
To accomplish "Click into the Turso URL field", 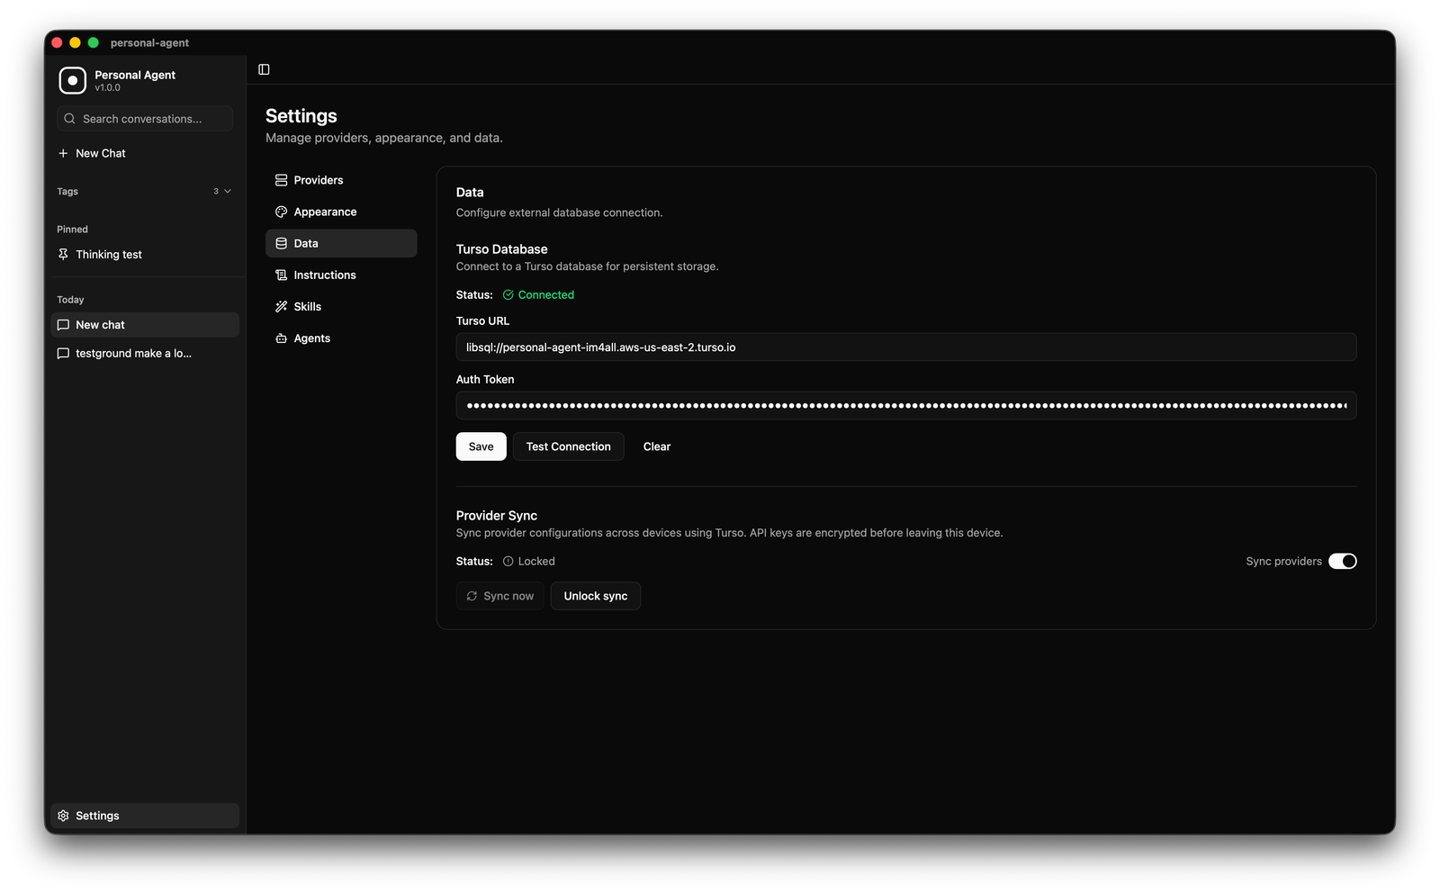I will point(905,347).
